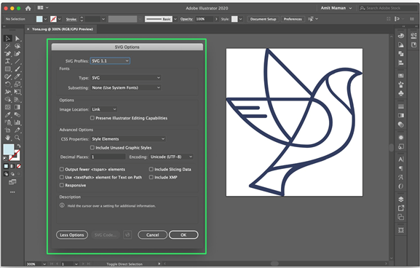
Task: Select the Hand tool
Action: [x=8, y=138]
